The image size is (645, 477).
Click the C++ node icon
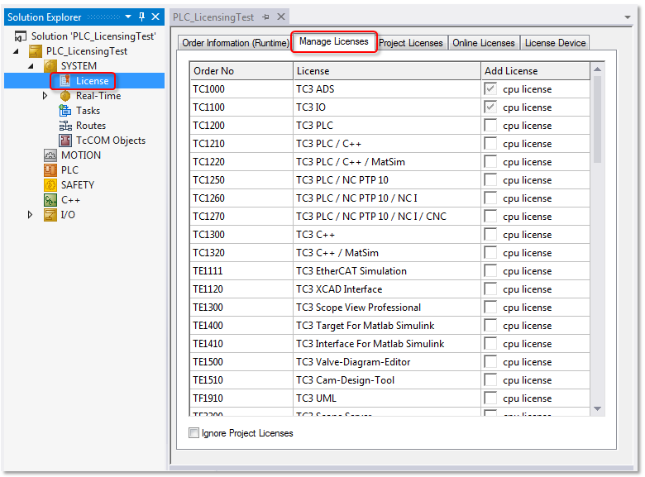click(x=50, y=200)
